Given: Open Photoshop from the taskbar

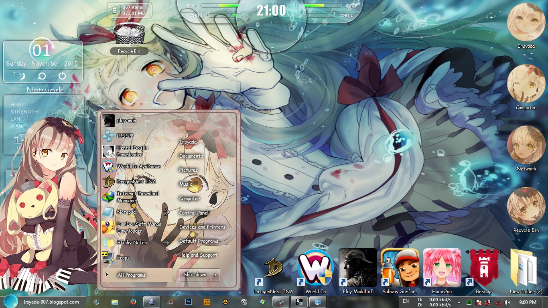Looking at the screenshot, I should pyautogui.click(x=188, y=302).
